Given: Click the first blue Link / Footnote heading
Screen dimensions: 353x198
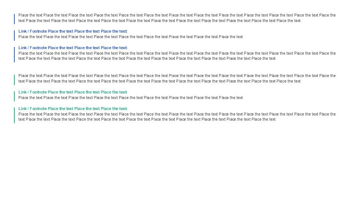Looking at the screenshot, I should 73,32.
